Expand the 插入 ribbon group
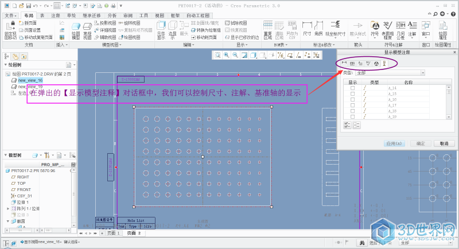Image resolution: width=459 pixels, height=249 pixels. (x=62, y=45)
